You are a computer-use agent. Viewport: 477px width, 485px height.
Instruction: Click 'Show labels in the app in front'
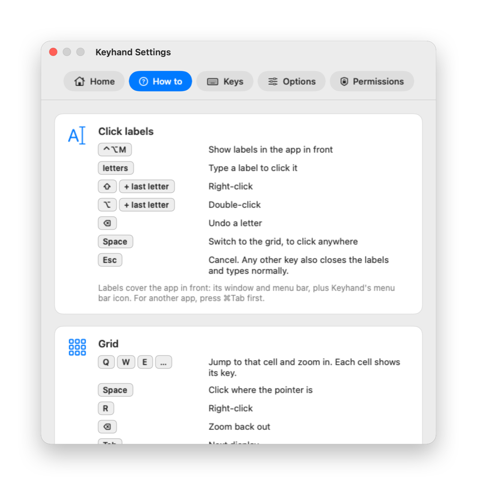tap(270, 150)
